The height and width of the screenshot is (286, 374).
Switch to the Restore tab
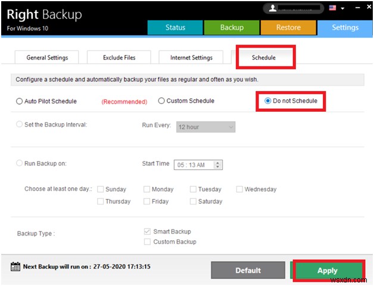click(288, 27)
